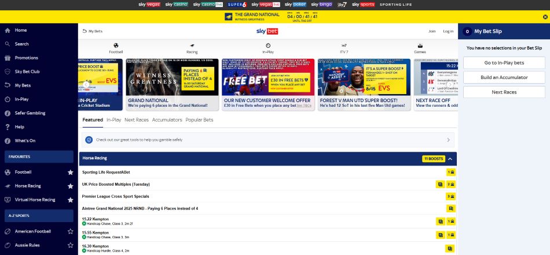Viewport: 550px width, 255px height.
Task: Open the Super 6 link
Action: [x=237, y=5]
